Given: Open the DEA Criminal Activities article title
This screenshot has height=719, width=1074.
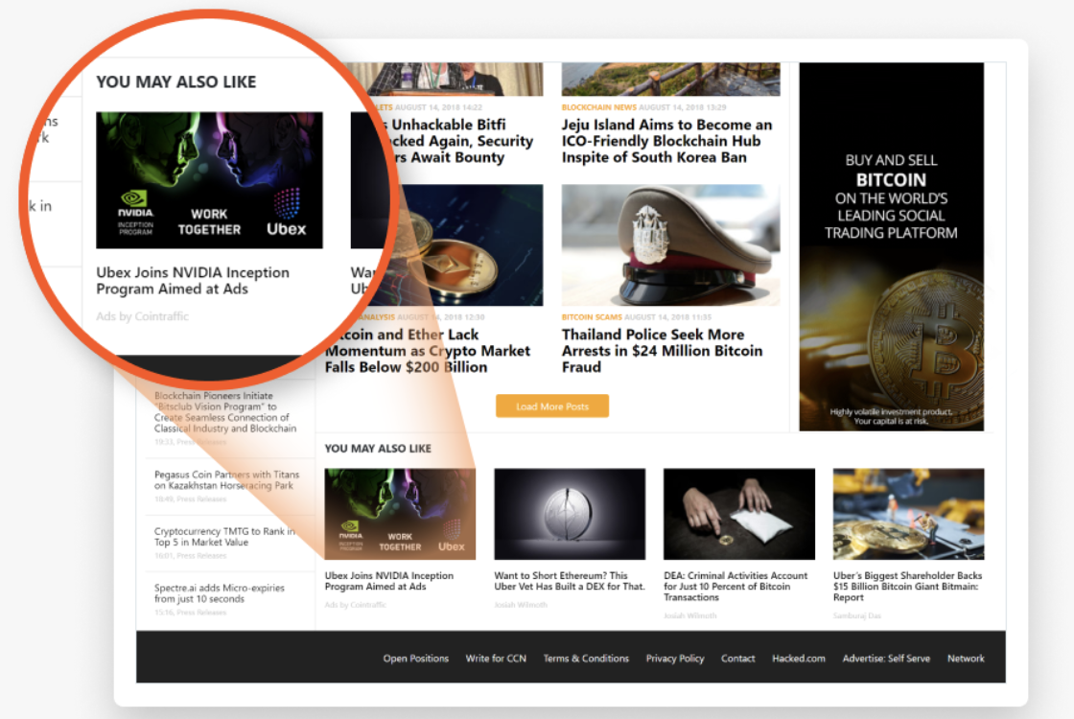Looking at the screenshot, I should tap(735, 587).
